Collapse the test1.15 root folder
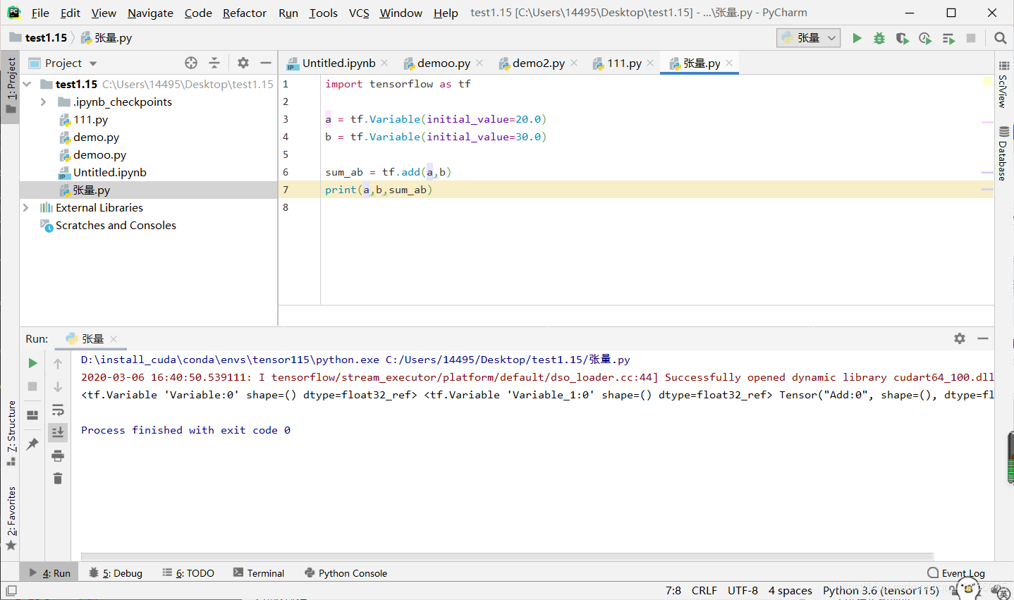 coord(27,84)
